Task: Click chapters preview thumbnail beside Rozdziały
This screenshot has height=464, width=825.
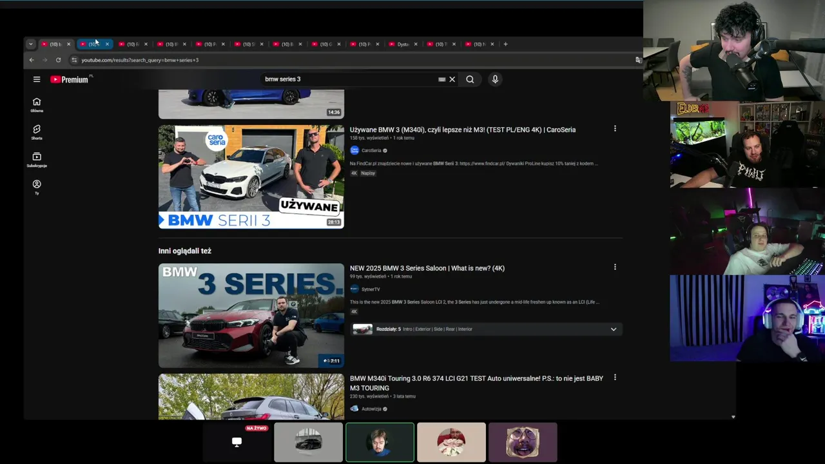Action: 363,329
